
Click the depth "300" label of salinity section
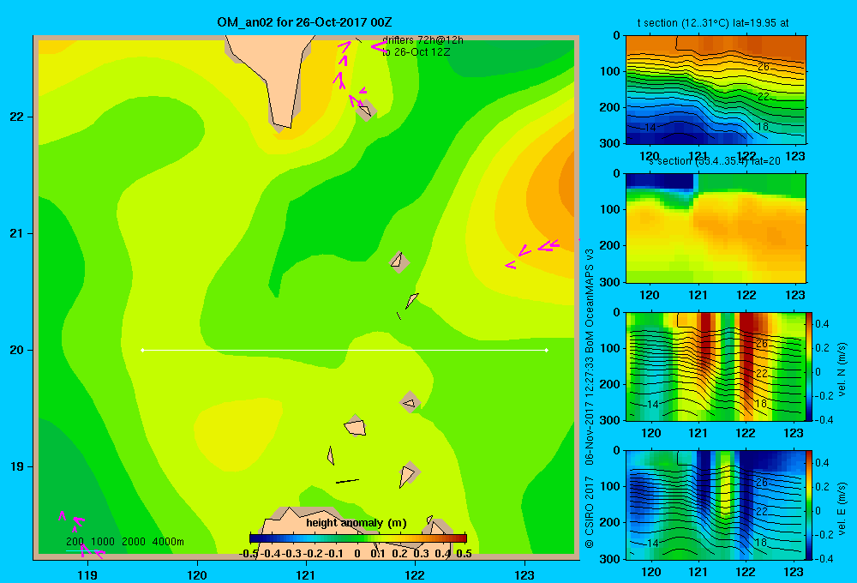pyautogui.click(x=612, y=282)
